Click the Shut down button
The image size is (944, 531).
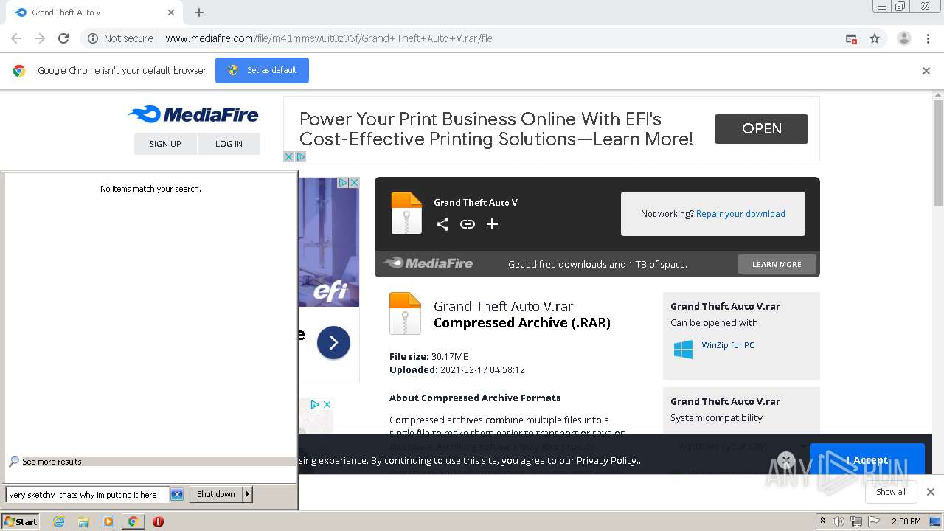pos(216,494)
